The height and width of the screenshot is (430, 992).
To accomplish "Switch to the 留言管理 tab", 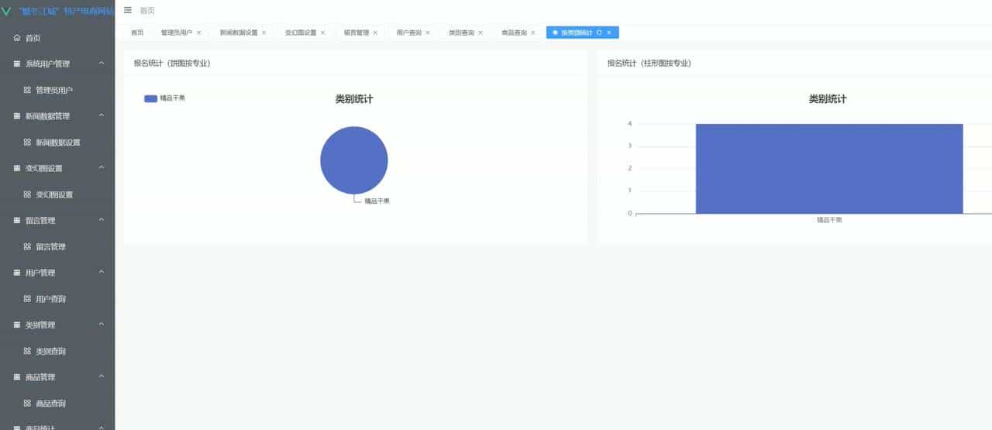I will click(x=360, y=33).
